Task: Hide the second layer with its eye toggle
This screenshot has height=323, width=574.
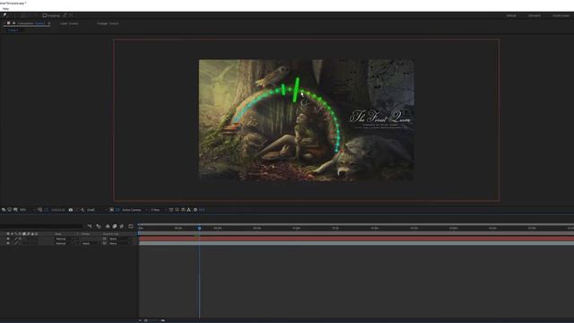Action: tap(8, 243)
